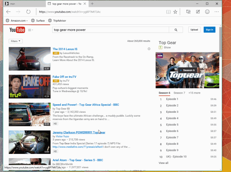Select Episode 9 in season list
The width and height of the screenshot is (231, 172).
tap(188, 150)
